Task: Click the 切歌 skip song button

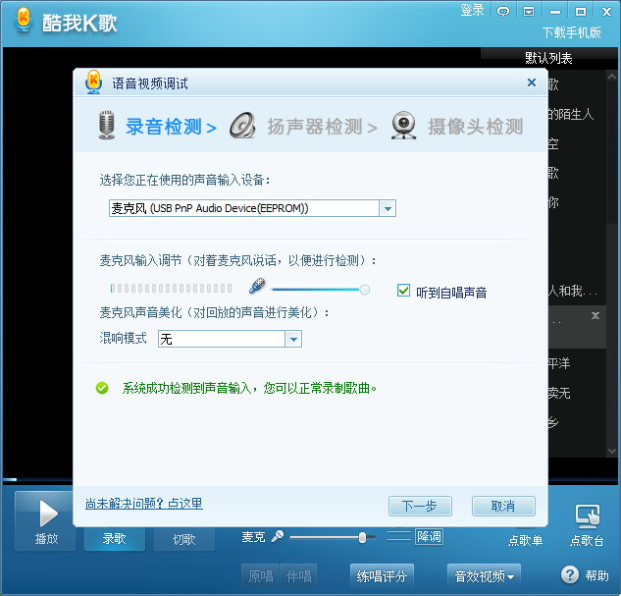Action: 184,539
